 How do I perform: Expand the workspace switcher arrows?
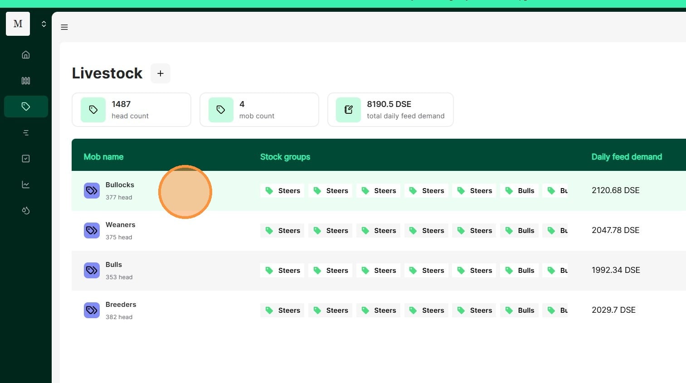(x=44, y=24)
